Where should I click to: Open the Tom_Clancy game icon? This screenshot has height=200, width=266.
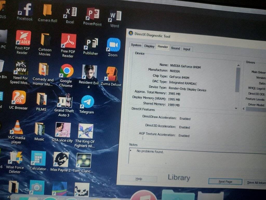pos(83,163)
